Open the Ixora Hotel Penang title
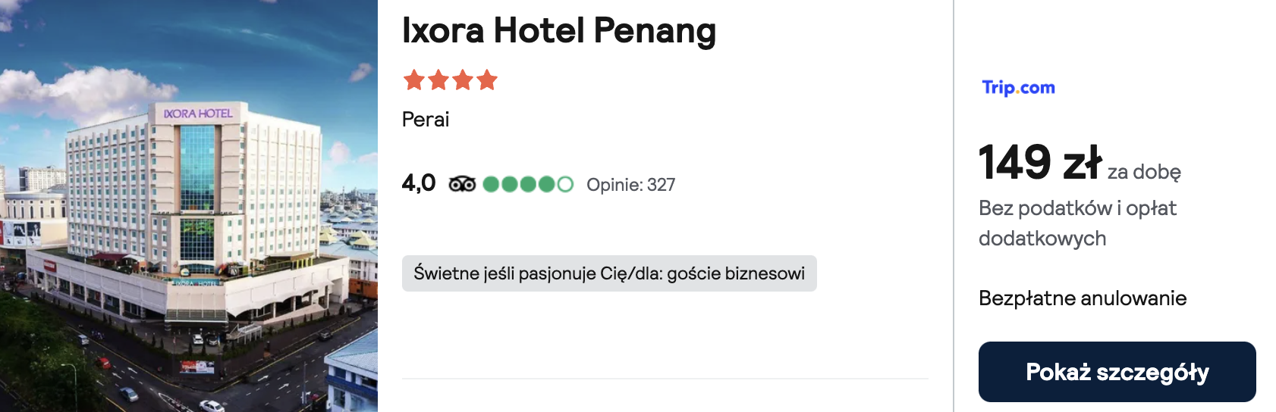Viewport: 1276px width, 412px height. (559, 30)
